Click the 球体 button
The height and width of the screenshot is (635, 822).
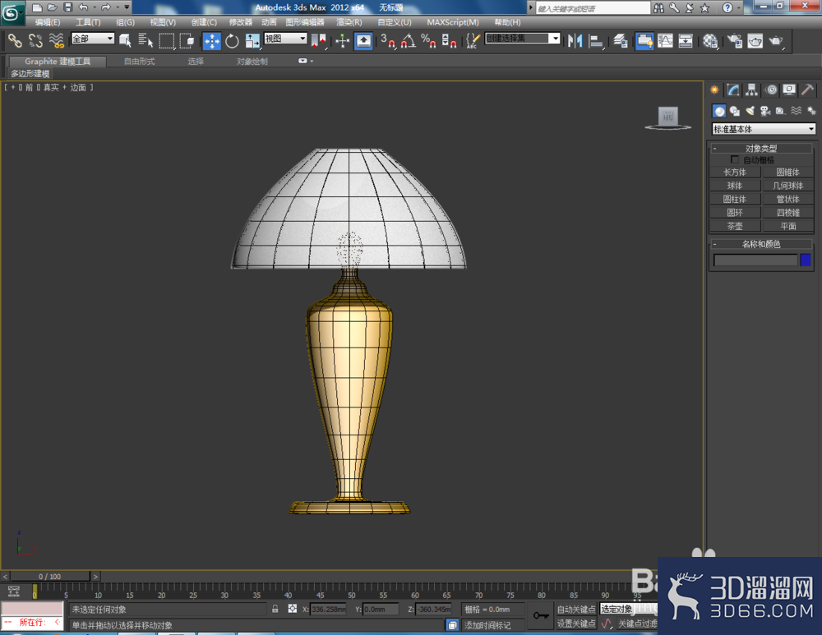pyautogui.click(x=735, y=186)
